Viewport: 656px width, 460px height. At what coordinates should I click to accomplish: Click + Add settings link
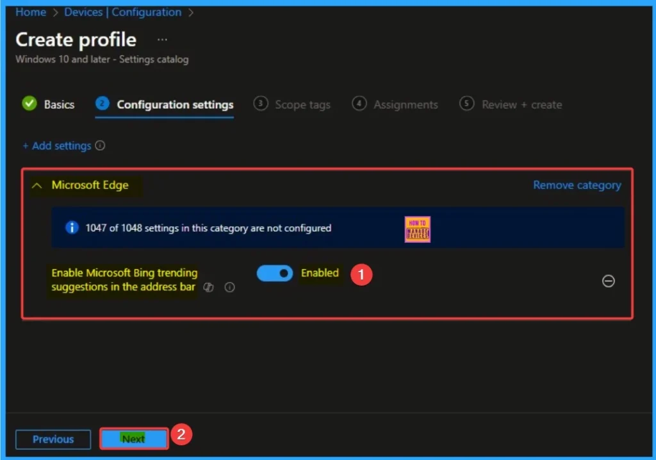[57, 145]
